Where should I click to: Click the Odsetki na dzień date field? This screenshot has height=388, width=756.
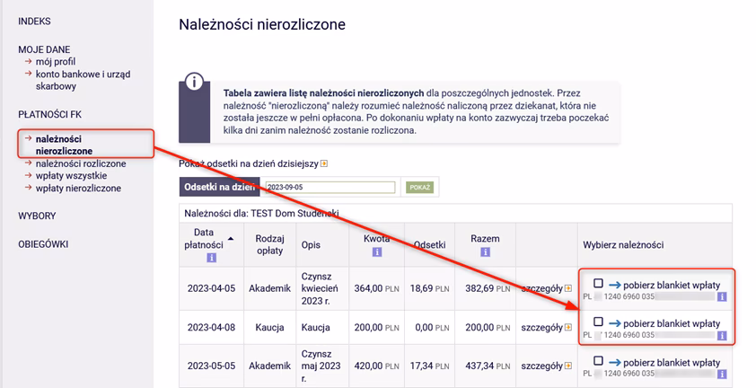coord(330,187)
